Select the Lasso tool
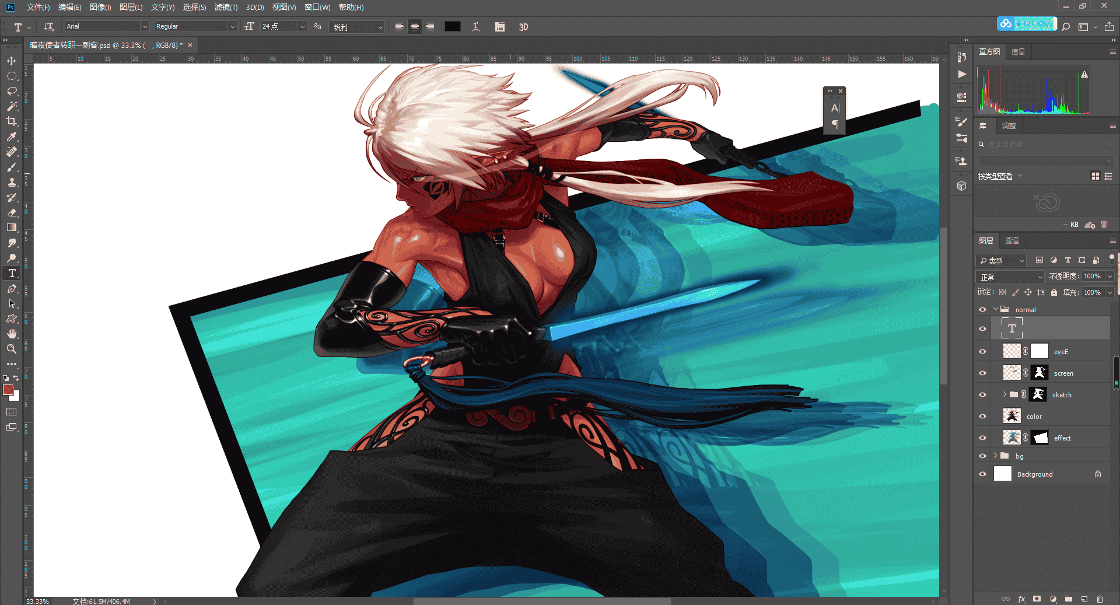 (x=12, y=91)
